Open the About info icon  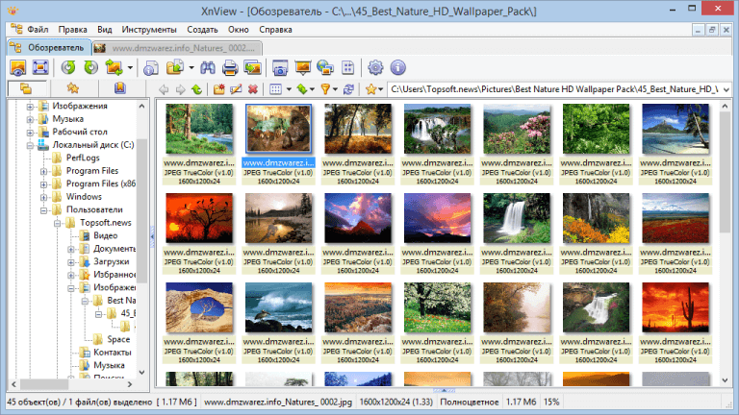click(x=397, y=68)
